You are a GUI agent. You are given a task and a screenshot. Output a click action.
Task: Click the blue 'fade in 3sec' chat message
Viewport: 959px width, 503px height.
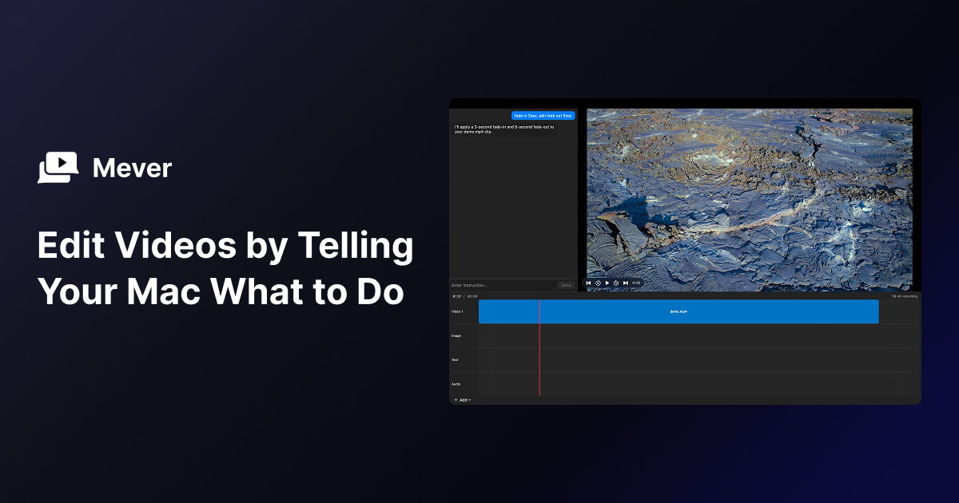coord(543,116)
